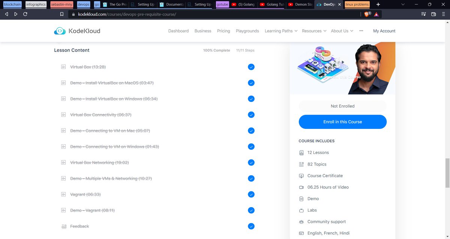The height and width of the screenshot is (239, 450).
Task: Click the Community support people icon
Action: coord(301,222)
